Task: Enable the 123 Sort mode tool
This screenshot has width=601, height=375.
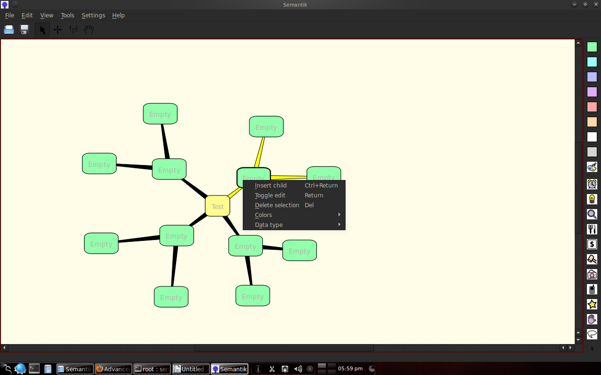Action: [73, 30]
